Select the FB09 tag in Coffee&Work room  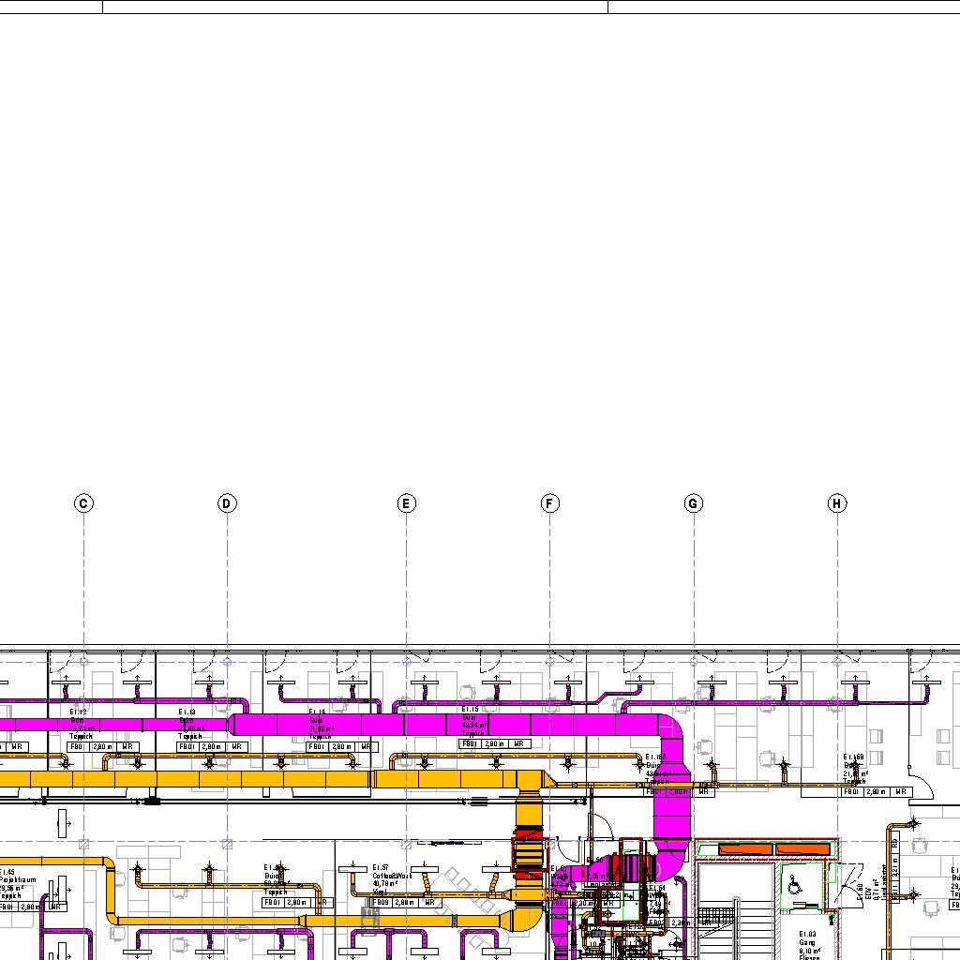tap(381, 903)
